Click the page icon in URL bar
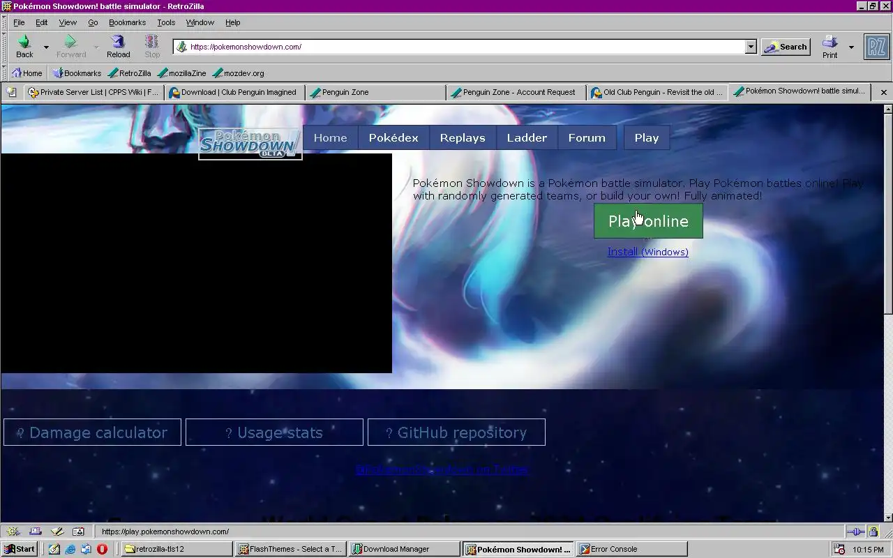 point(181,47)
